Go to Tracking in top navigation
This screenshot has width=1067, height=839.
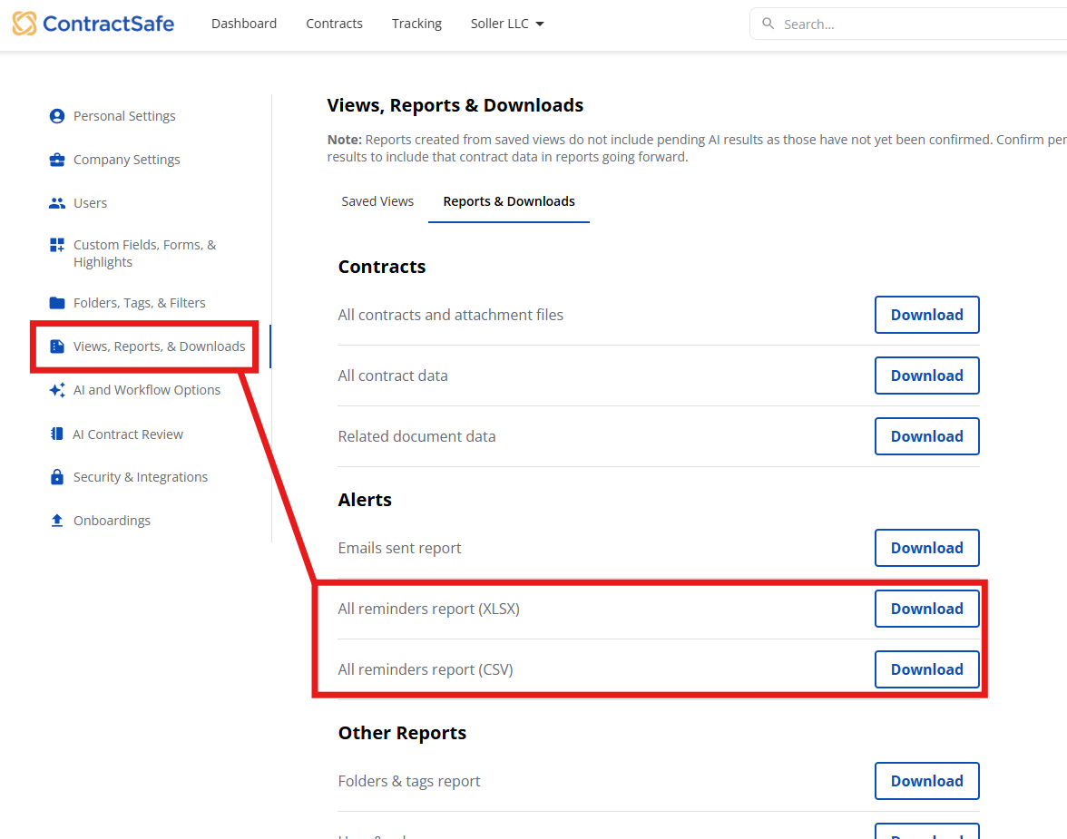pyautogui.click(x=416, y=24)
